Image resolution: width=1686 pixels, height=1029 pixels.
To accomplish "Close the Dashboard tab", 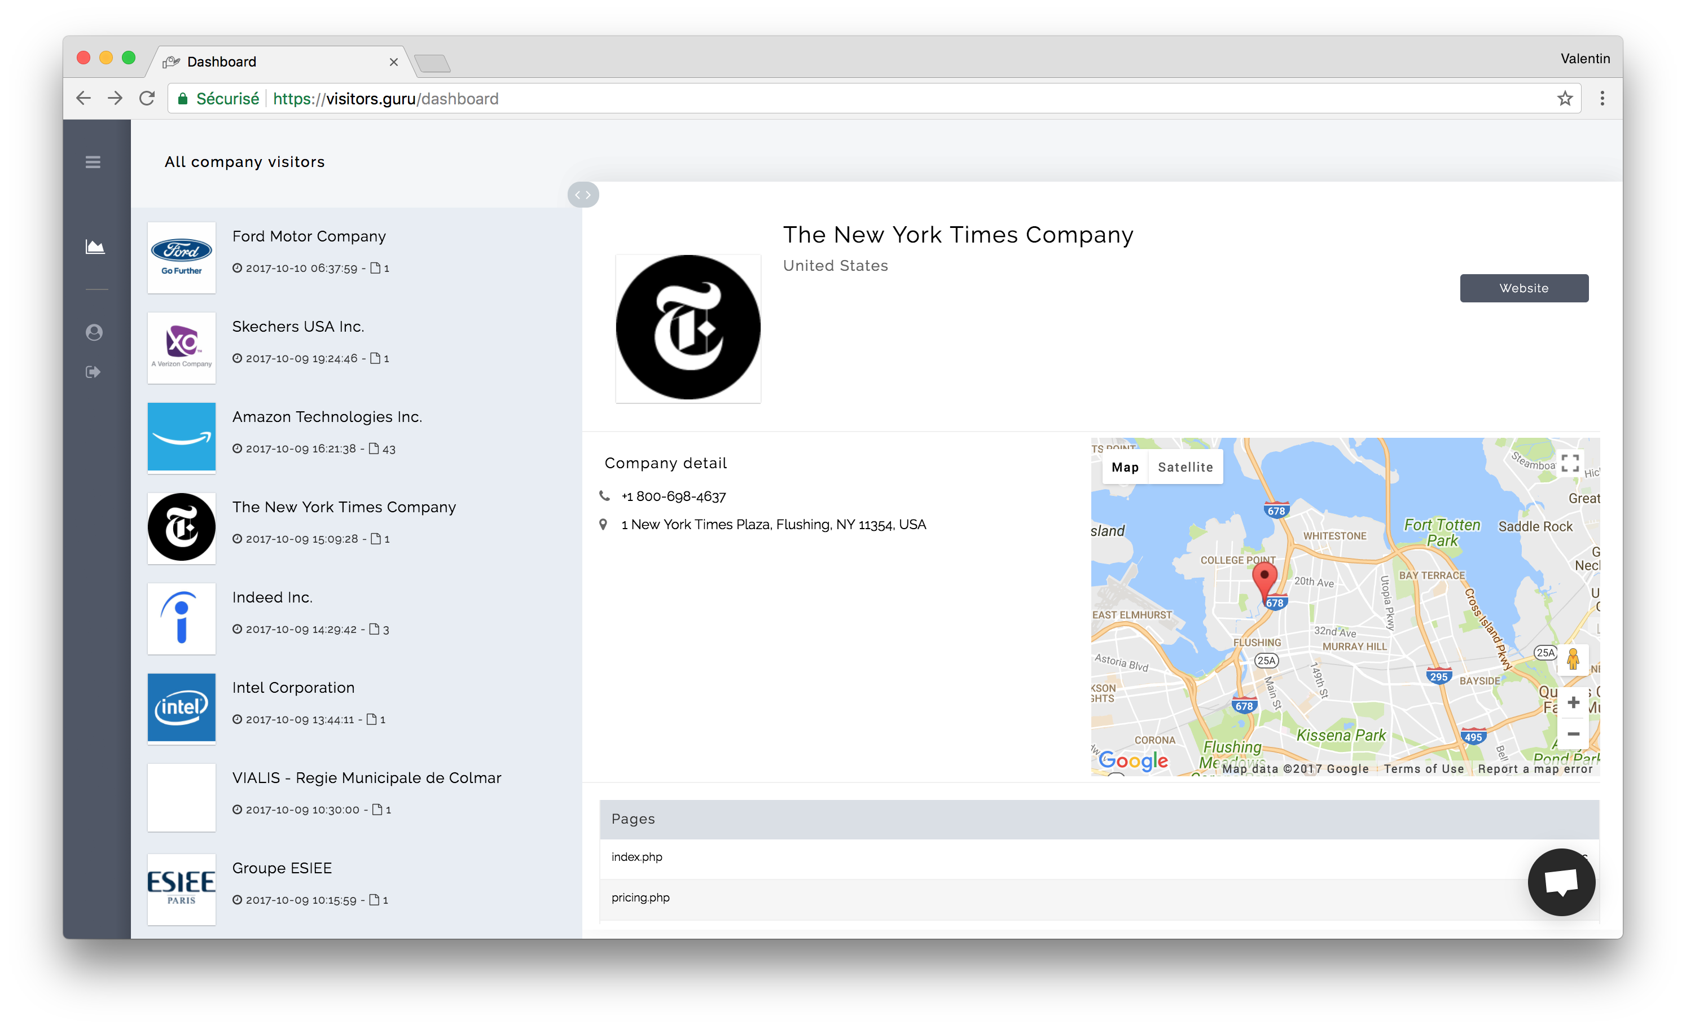I will click(x=393, y=62).
